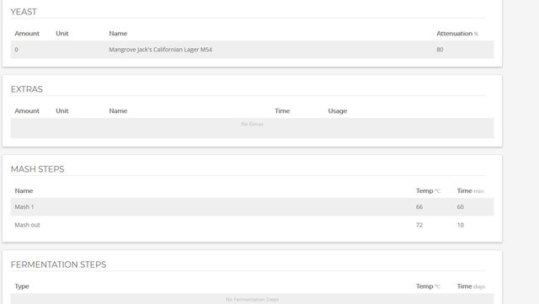Select the No Fermentation Steps placeholder row
539x304 pixels.
253,299
